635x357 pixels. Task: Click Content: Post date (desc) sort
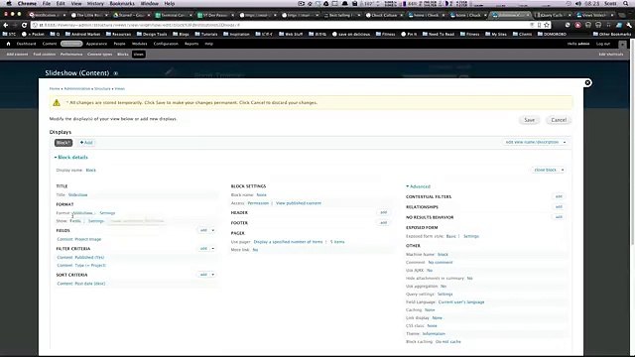pos(81,284)
